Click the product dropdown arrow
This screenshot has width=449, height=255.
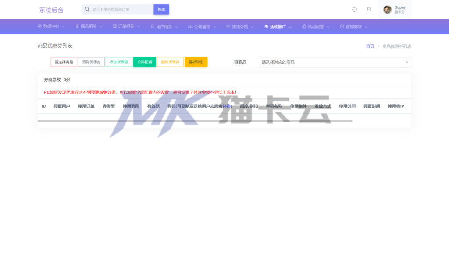pos(406,62)
